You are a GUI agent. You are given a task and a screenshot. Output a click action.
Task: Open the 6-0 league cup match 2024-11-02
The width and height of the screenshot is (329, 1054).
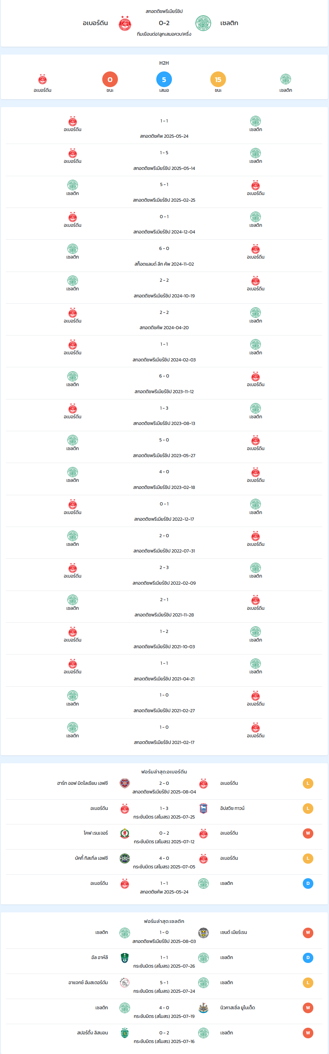(164, 256)
